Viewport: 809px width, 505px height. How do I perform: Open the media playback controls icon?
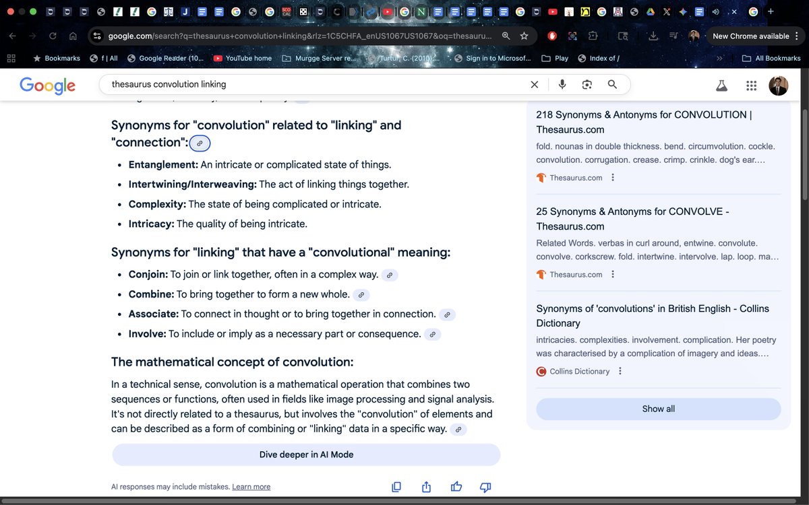click(x=673, y=36)
